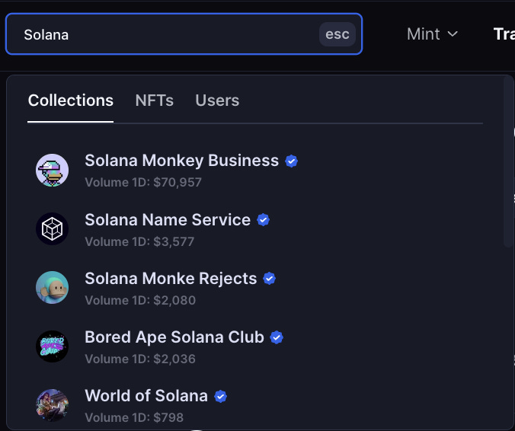Open World of Solana collection
The height and width of the screenshot is (431, 515).
146,395
